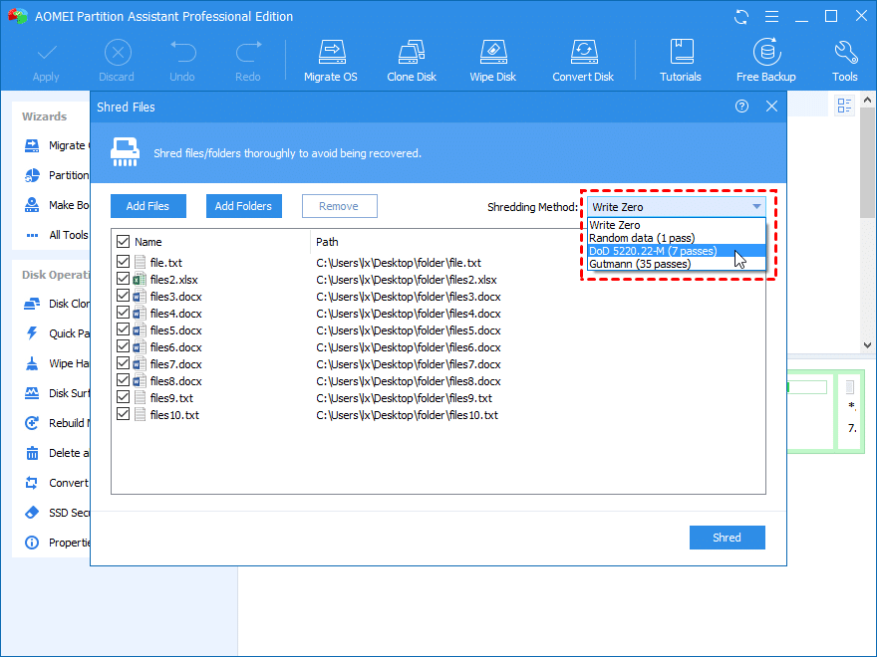Choose Random data (1 pass) option
Image resolution: width=877 pixels, height=657 pixels.
(677, 238)
